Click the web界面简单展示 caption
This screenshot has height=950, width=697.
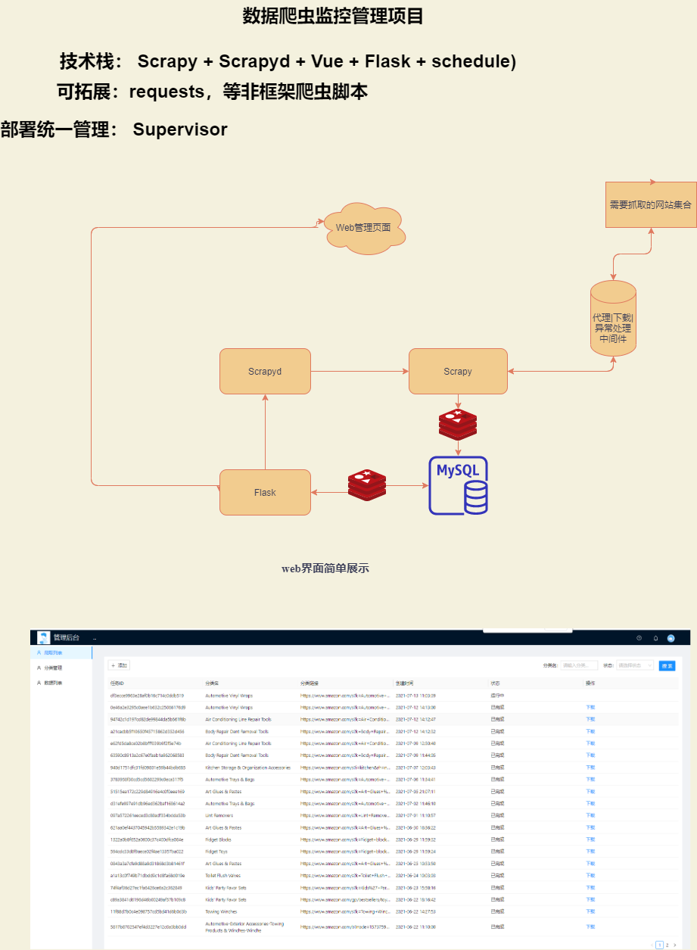pyautogui.click(x=325, y=568)
